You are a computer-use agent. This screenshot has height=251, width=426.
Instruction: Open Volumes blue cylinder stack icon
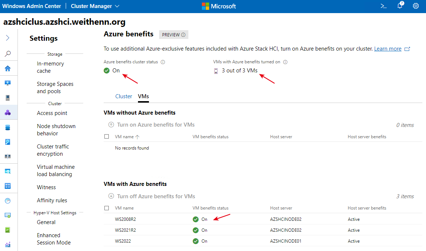pyautogui.click(x=8, y=127)
